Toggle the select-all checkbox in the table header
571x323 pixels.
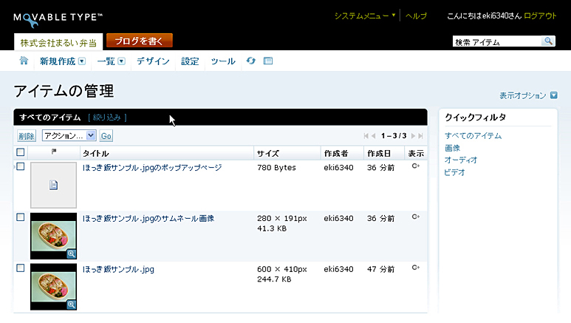pos(21,152)
